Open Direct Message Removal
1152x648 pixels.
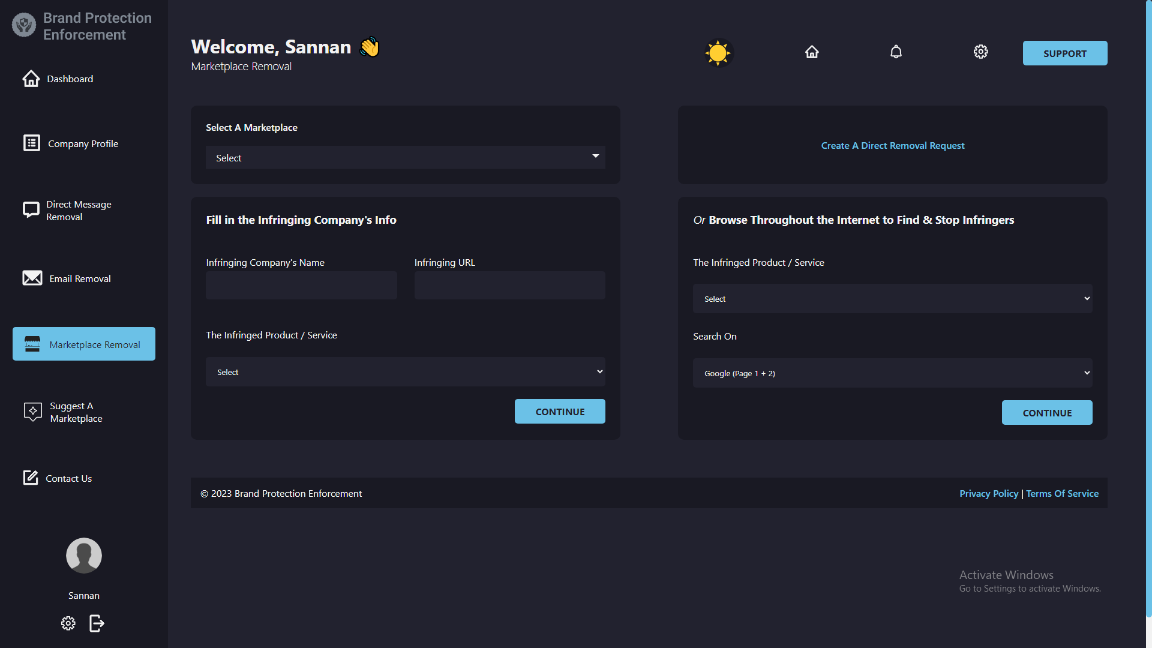click(x=80, y=210)
